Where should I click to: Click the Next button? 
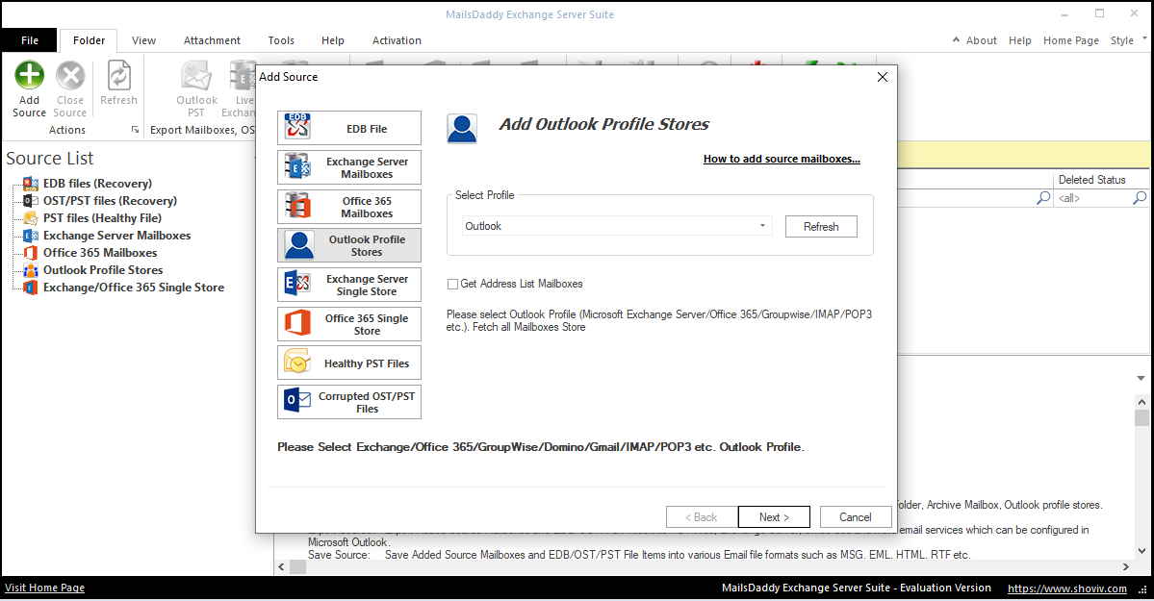click(774, 517)
